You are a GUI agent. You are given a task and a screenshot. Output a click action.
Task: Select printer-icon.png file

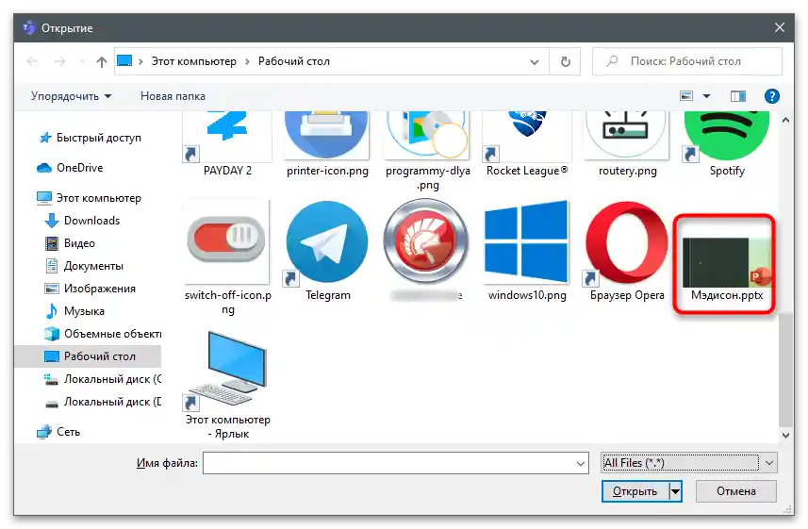[x=327, y=144]
